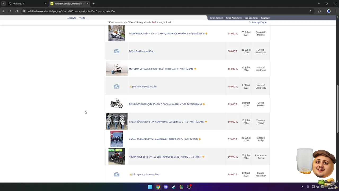Screen dimensions: 339x191
Task: Click store badge icon on VOLTA REVOLT listing
Action: click(206, 34)
